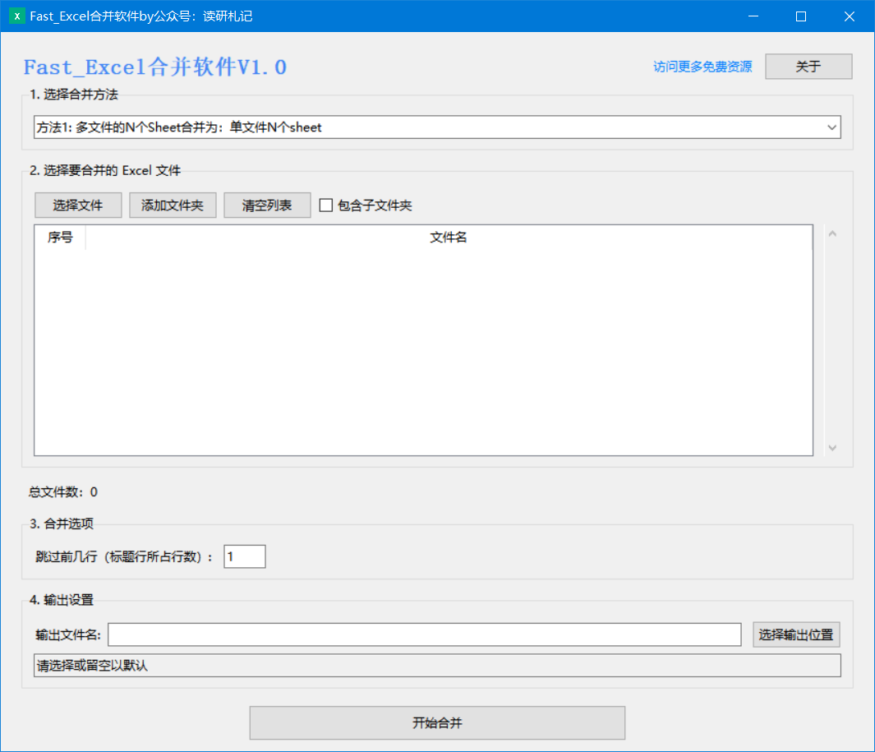Enable the 包含子文件夹 checkbox
The image size is (875, 752).
click(x=326, y=205)
